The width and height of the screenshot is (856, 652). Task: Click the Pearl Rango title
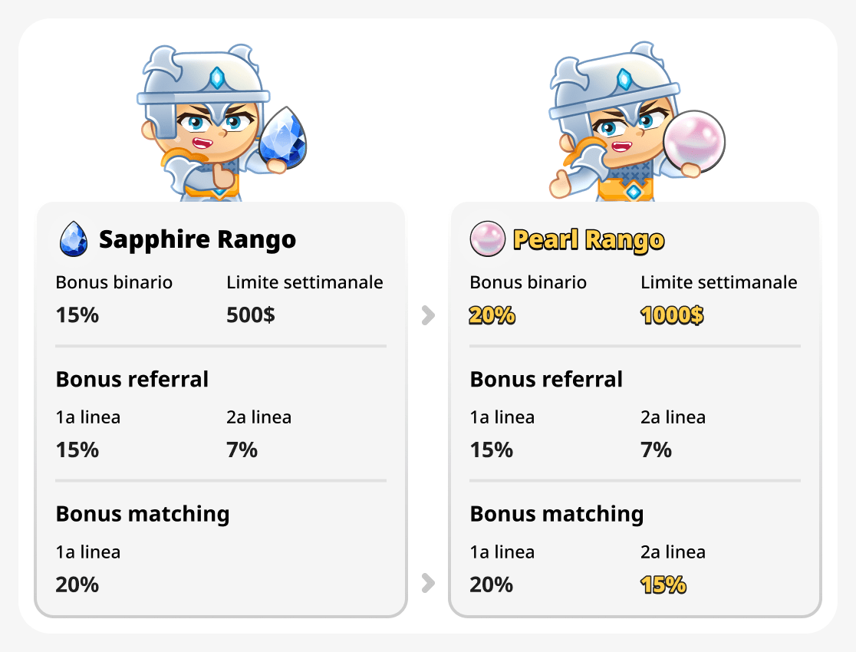588,240
